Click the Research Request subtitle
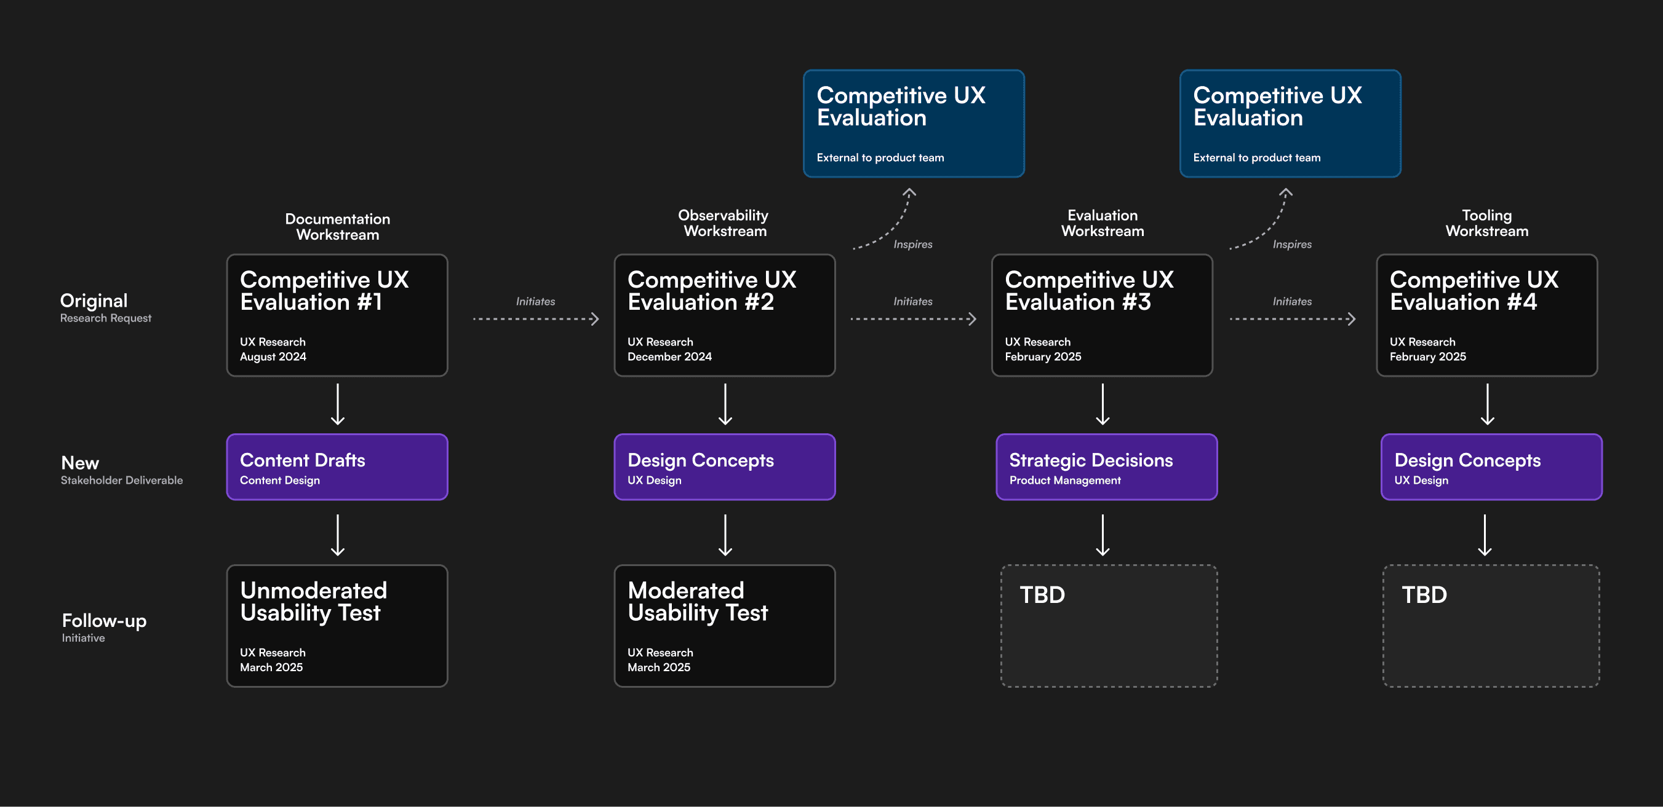The width and height of the screenshot is (1663, 807). 106,318
